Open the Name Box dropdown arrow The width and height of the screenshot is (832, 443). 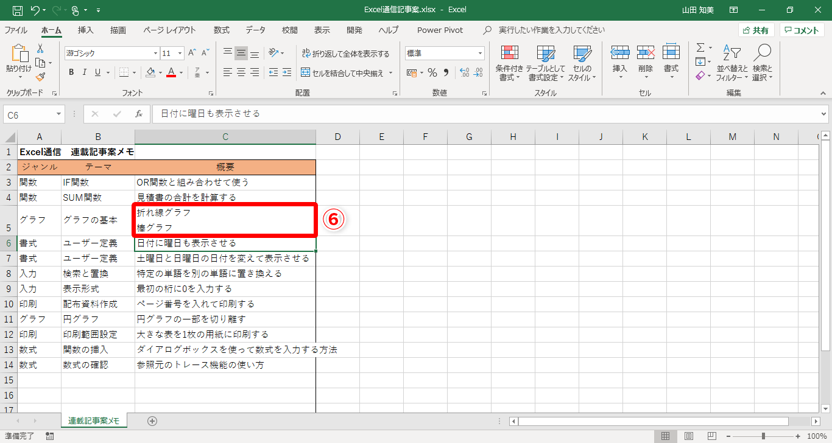(59, 114)
